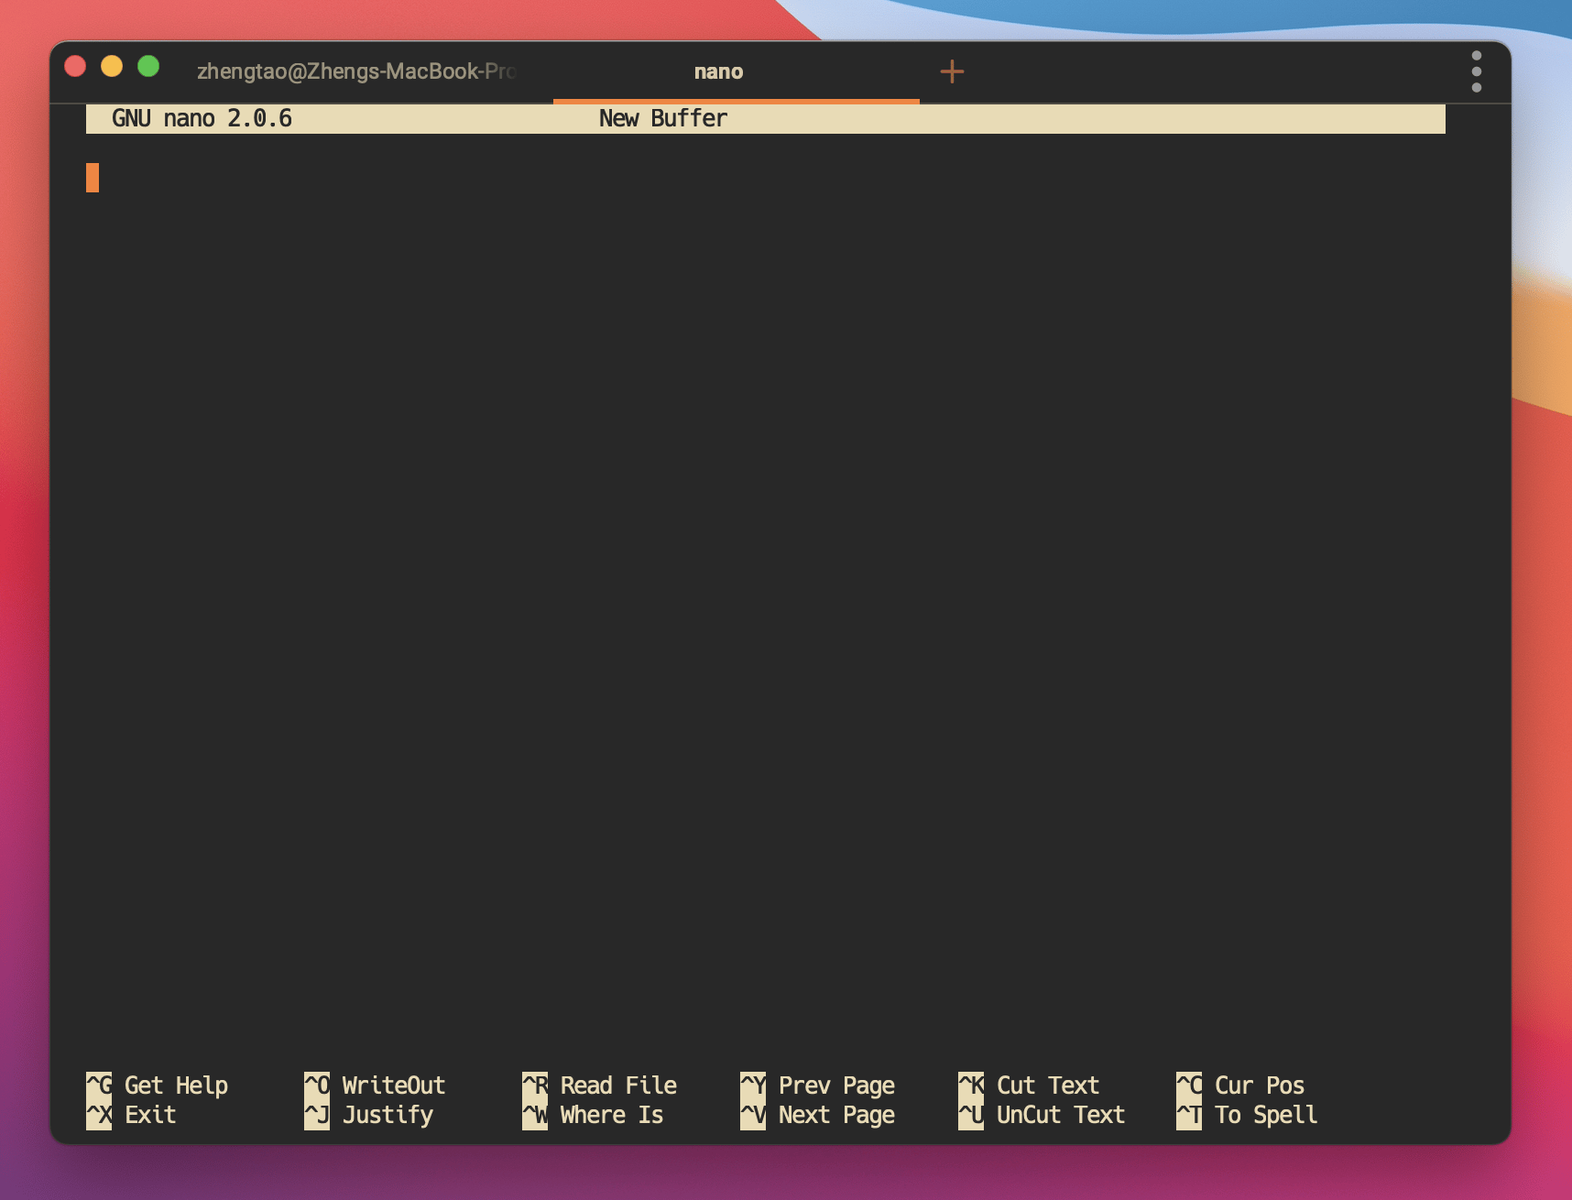Click the ^G Get Help shortcut
The height and width of the screenshot is (1200, 1572).
157,1085
